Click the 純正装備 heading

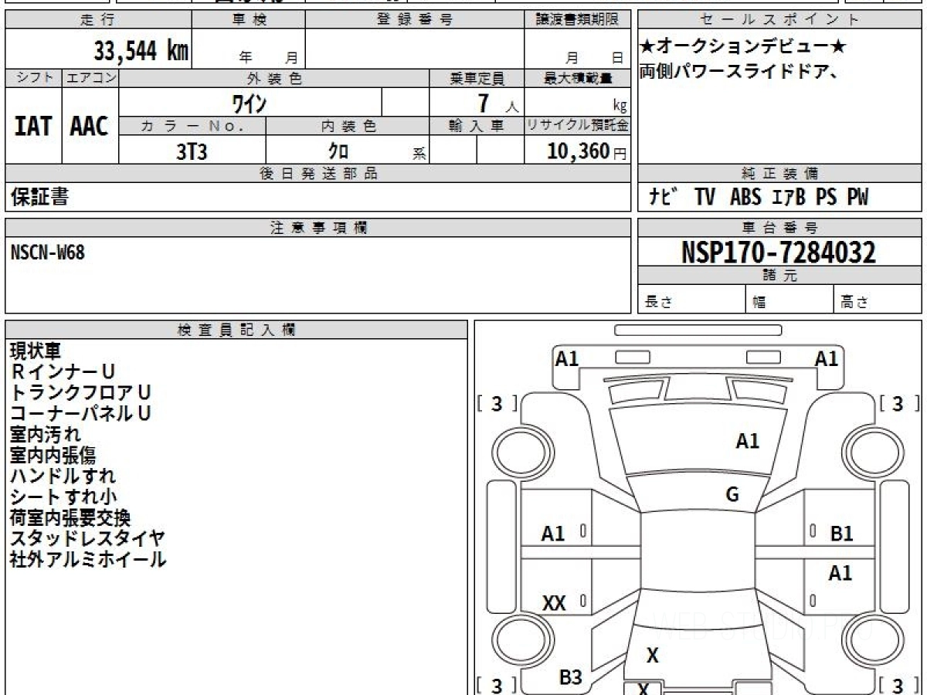780,174
